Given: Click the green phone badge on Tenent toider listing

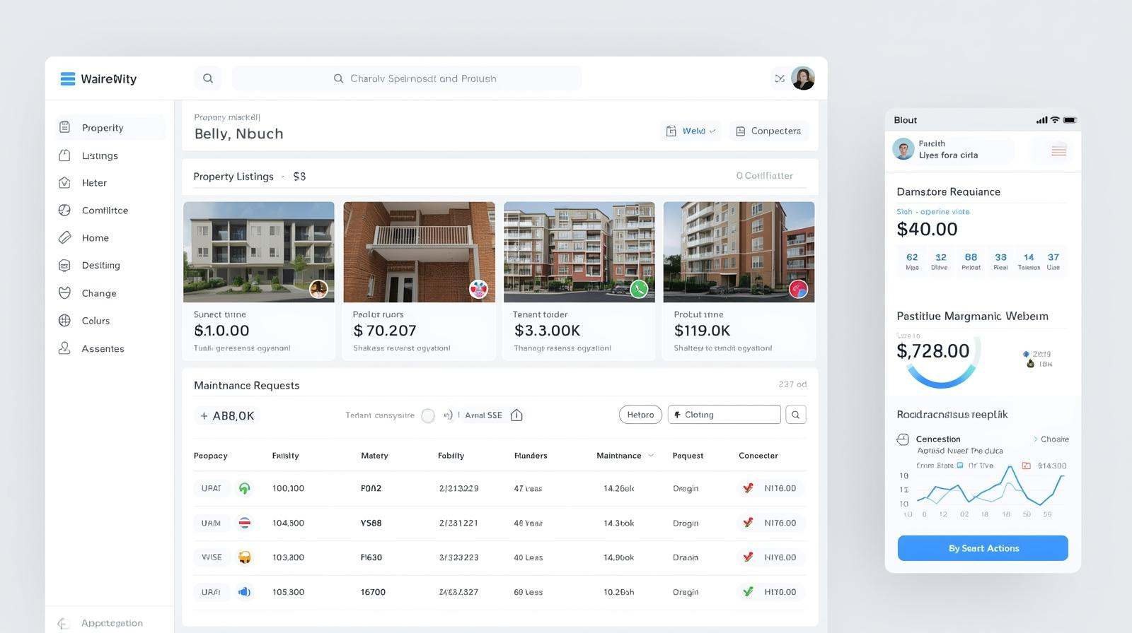Looking at the screenshot, I should pyautogui.click(x=639, y=288).
